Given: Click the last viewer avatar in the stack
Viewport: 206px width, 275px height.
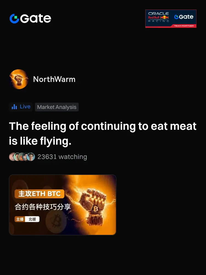Looking at the screenshot, I should (31, 157).
